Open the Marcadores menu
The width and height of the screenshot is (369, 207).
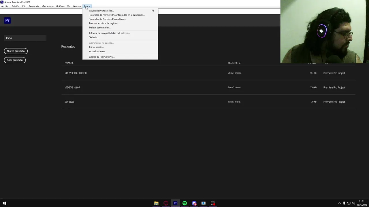point(48,6)
